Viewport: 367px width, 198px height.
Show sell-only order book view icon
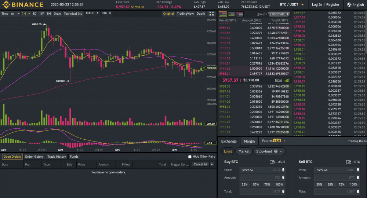(240, 14)
